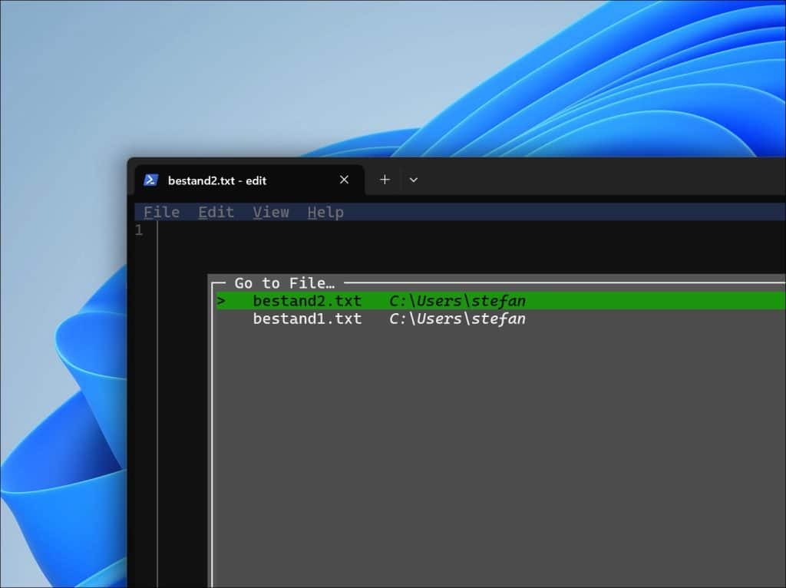Click the Go to File… dialog title

(284, 283)
